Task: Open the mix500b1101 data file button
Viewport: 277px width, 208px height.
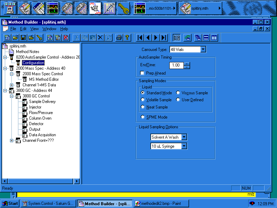Action: (155, 8)
